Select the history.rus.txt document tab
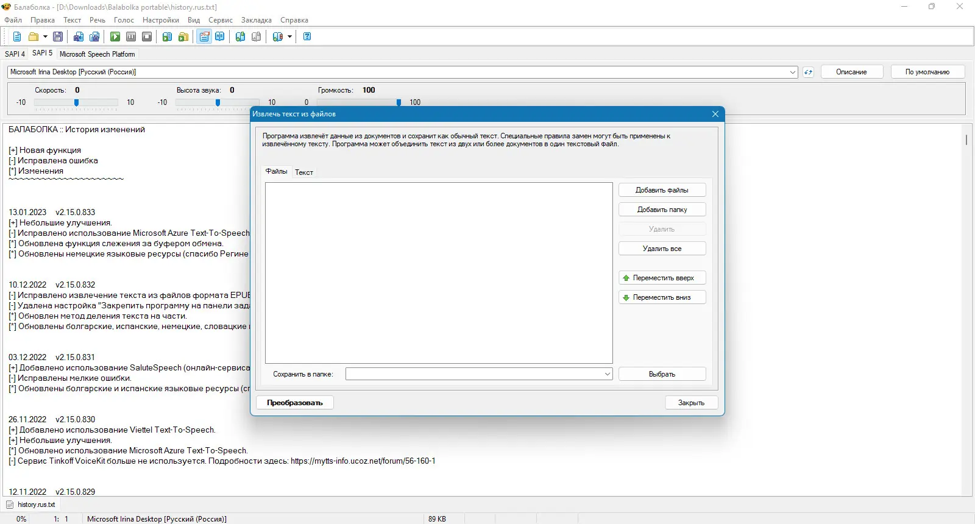Image resolution: width=975 pixels, height=524 pixels. [30, 505]
